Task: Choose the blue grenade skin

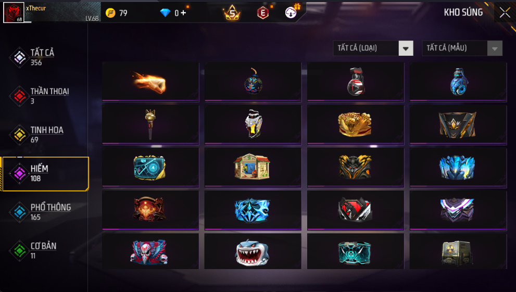Action: click(458, 81)
